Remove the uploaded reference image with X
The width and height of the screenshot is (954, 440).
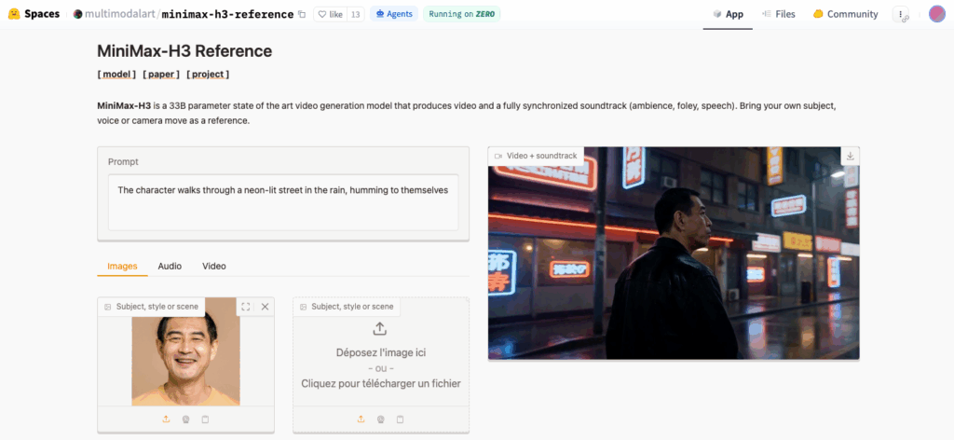click(x=265, y=307)
